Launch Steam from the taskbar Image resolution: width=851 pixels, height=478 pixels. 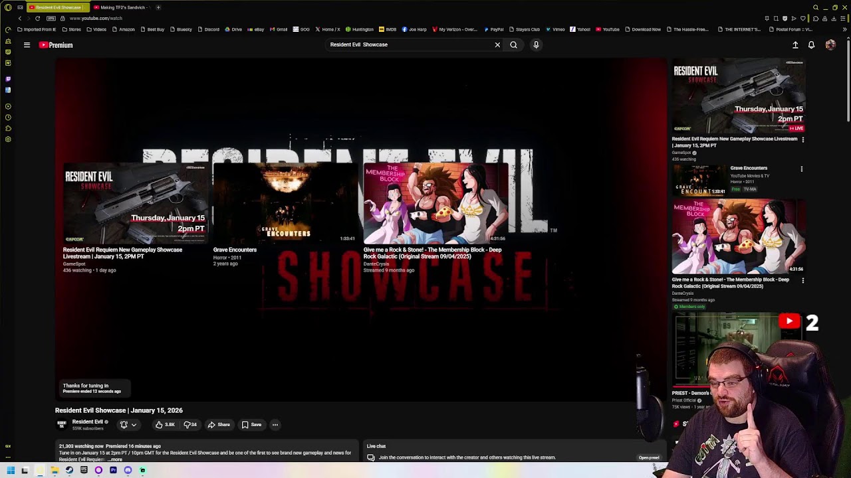point(69,470)
